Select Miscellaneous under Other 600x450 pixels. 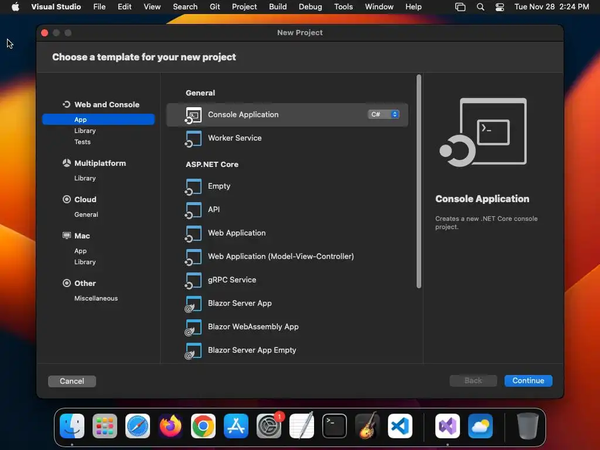(96, 298)
